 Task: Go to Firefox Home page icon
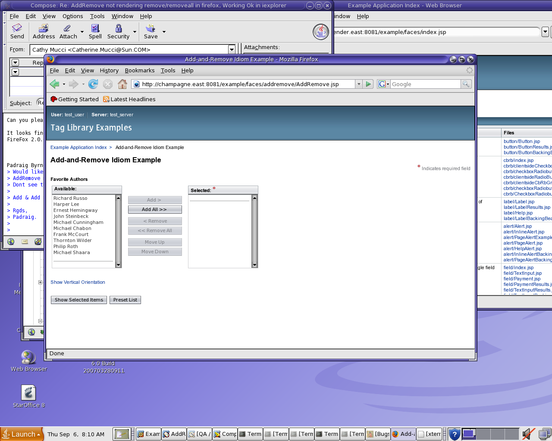122,84
